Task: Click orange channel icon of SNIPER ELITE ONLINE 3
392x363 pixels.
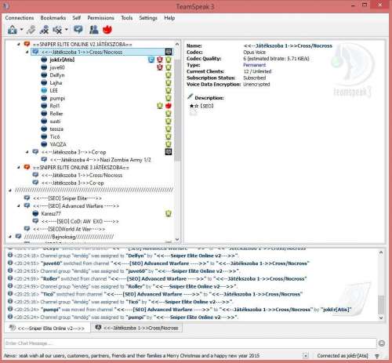Action: pyautogui.click(x=27, y=167)
